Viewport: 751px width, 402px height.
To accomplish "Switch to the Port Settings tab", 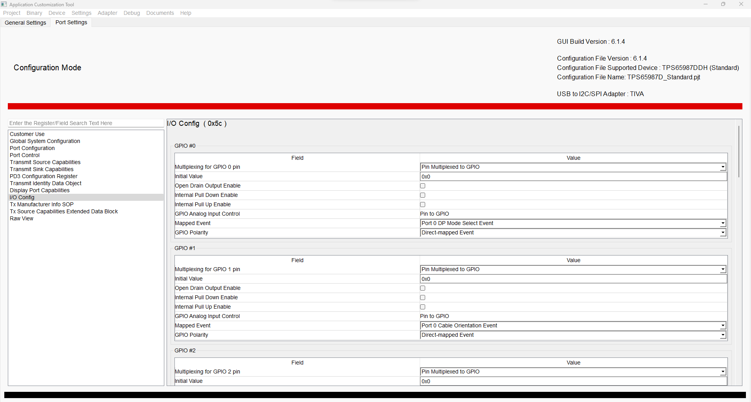I will click(71, 22).
